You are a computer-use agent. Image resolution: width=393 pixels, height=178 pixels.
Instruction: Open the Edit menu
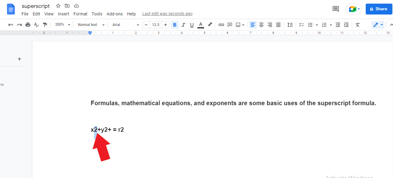36,14
